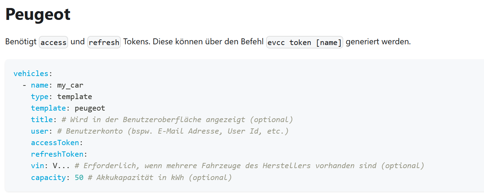This screenshot has width=484, height=195.
Task: Click the inline code 'access'
Action: pos(53,42)
